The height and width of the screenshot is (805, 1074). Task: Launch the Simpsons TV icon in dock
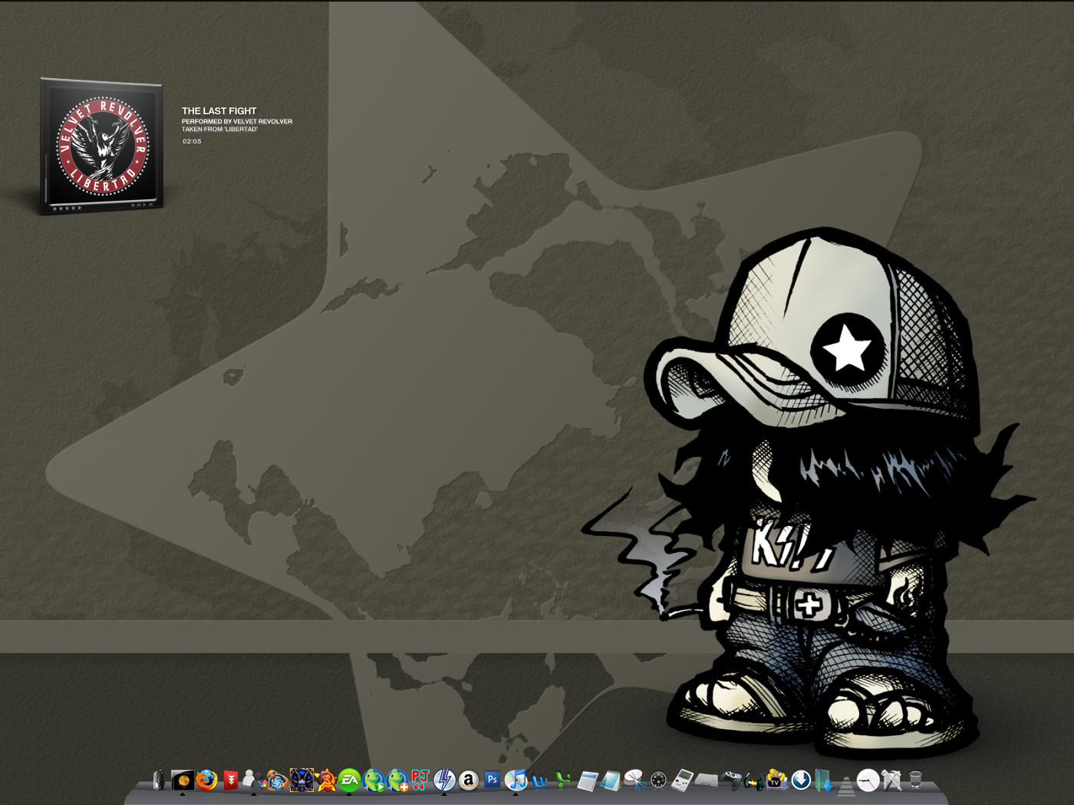pyautogui.click(x=777, y=780)
